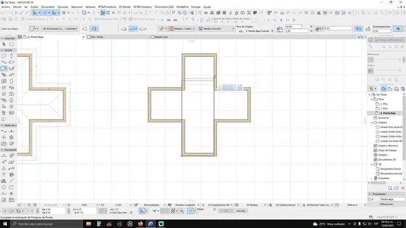Toggle the rectangular polygon method at bottom bar
Viewport: 406px width, 228px height.
[x=142, y=211]
